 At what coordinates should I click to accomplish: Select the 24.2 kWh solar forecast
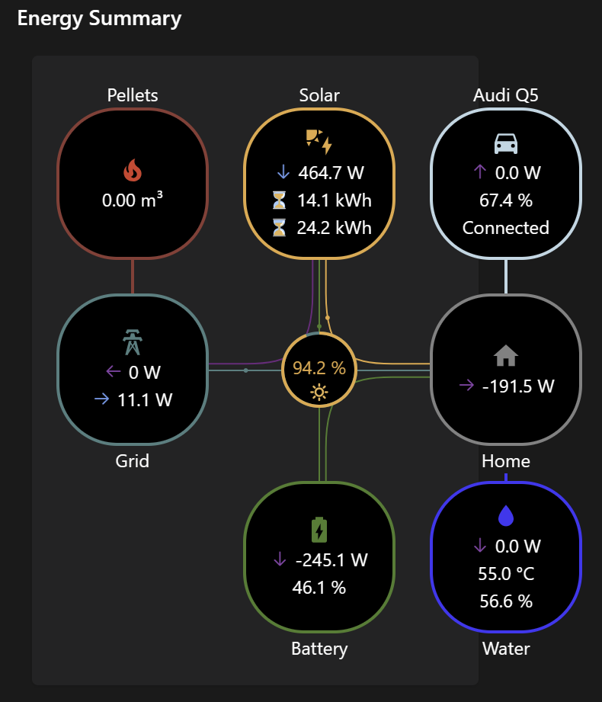334,228
